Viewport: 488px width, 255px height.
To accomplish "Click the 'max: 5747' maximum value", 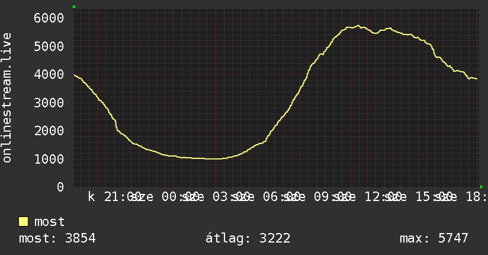I will click(x=434, y=238).
